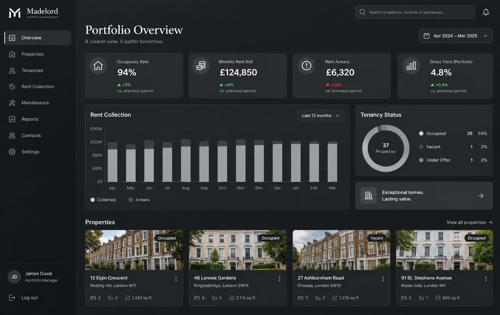Open Tenancies in the sidebar
This screenshot has width=500, height=315.
pos(38,70)
